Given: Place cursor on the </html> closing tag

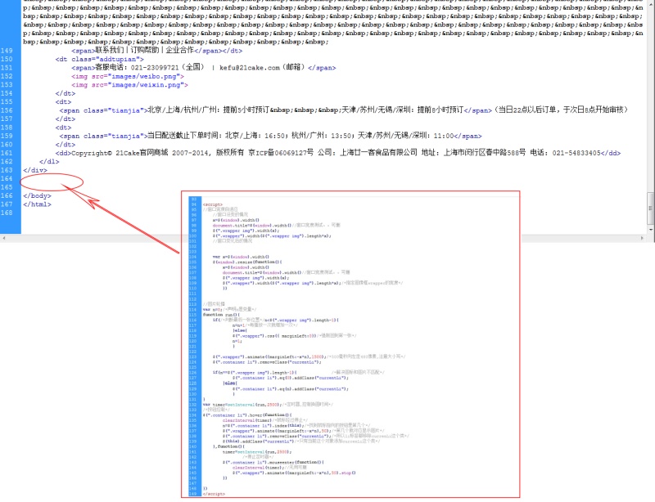Looking at the screenshot, I should tap(37, 204).
